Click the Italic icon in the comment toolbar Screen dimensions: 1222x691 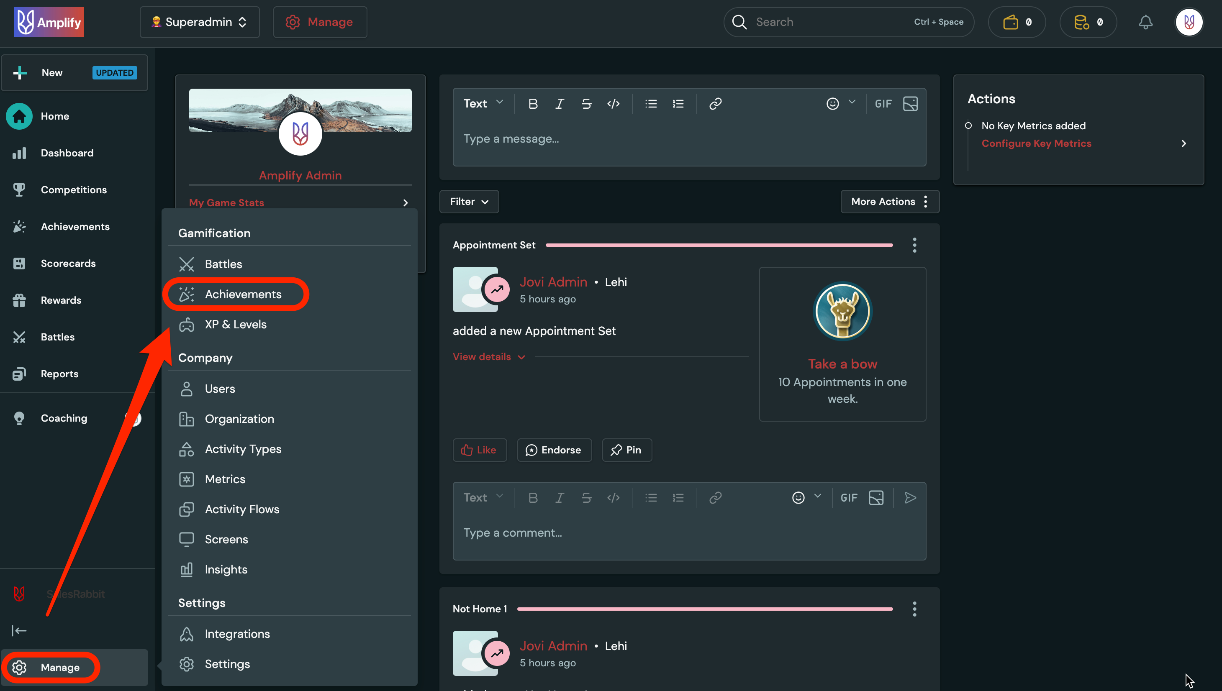click(x=559, y=497)
